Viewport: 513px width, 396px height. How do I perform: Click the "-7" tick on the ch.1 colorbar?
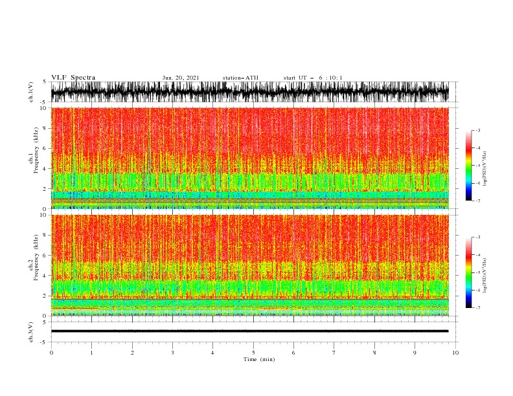pyautogui.click(x=477, y=201)
